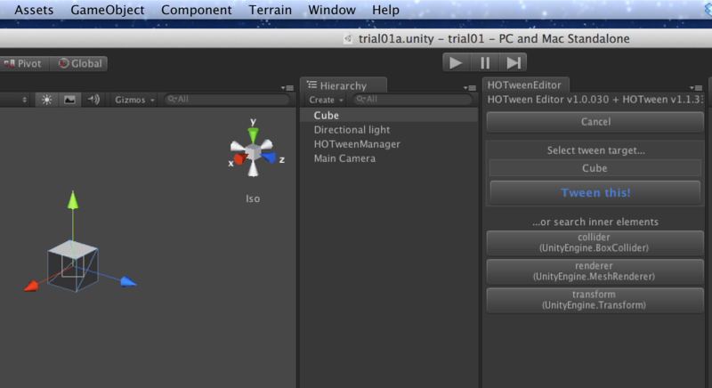712x388 pixels.
Task: Toggle the scene overlay image icon
Action: (x=69, y=100)
